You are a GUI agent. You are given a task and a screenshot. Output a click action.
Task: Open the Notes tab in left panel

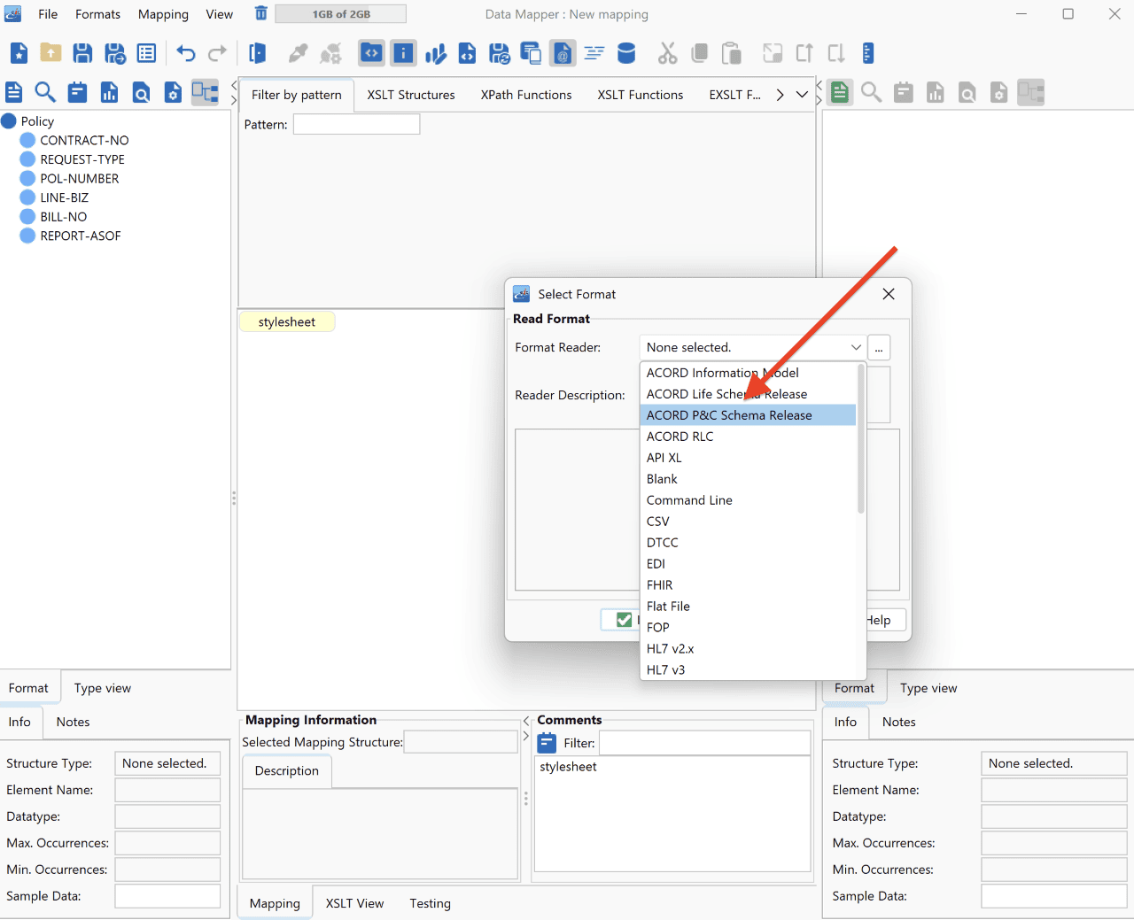74,722
